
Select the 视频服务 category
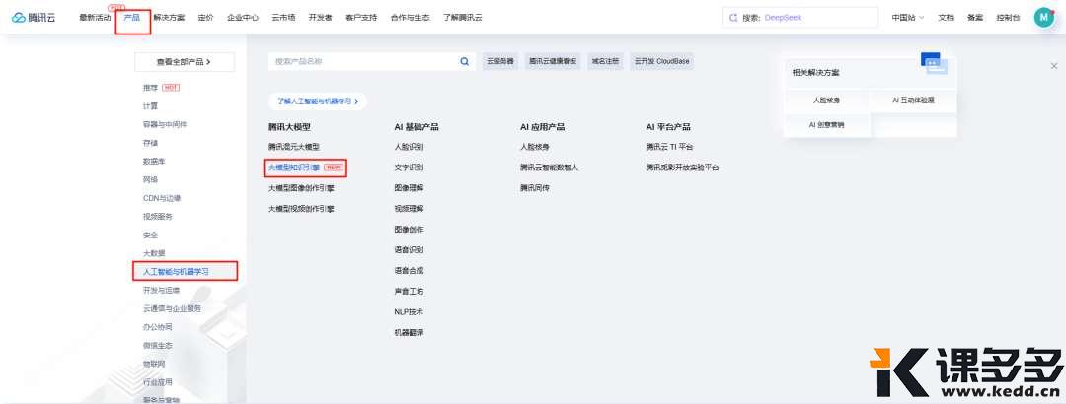(157, 217)
